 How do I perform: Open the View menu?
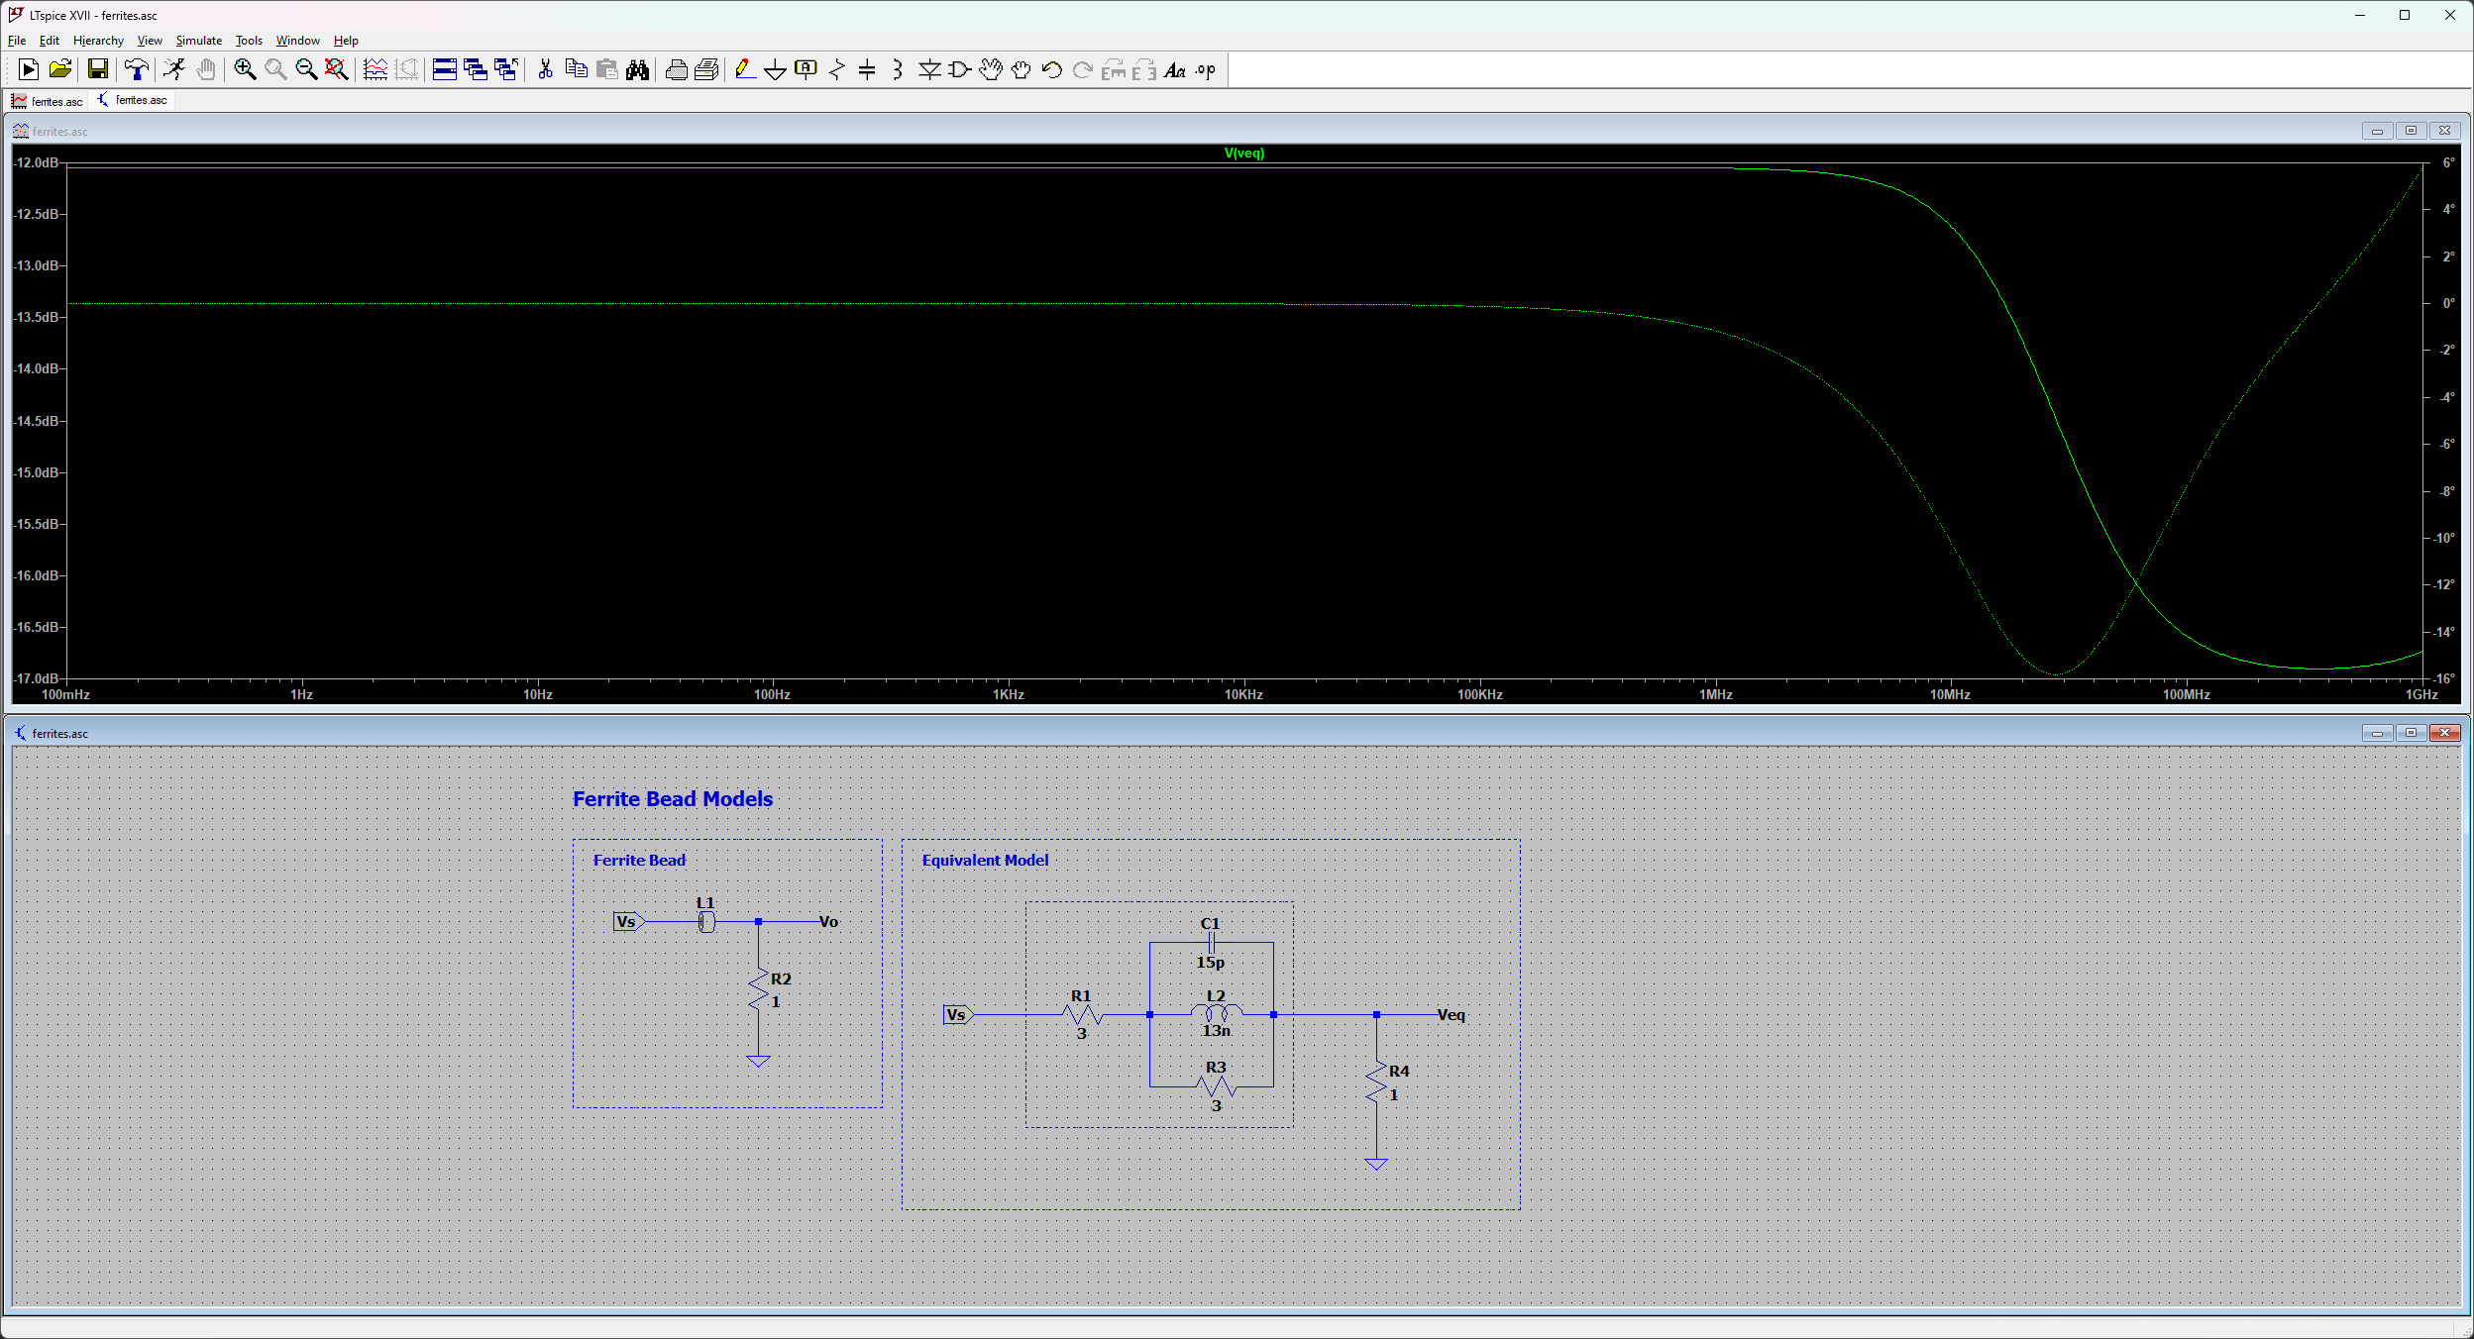pyautogui.click(x=150, y=41)
